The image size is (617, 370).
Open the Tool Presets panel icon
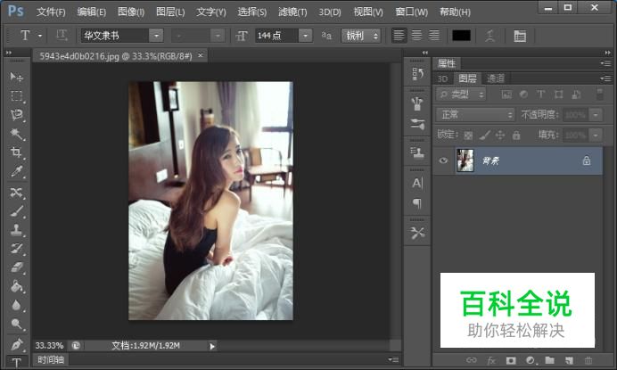pyautogui.click(x=417, y=233)
